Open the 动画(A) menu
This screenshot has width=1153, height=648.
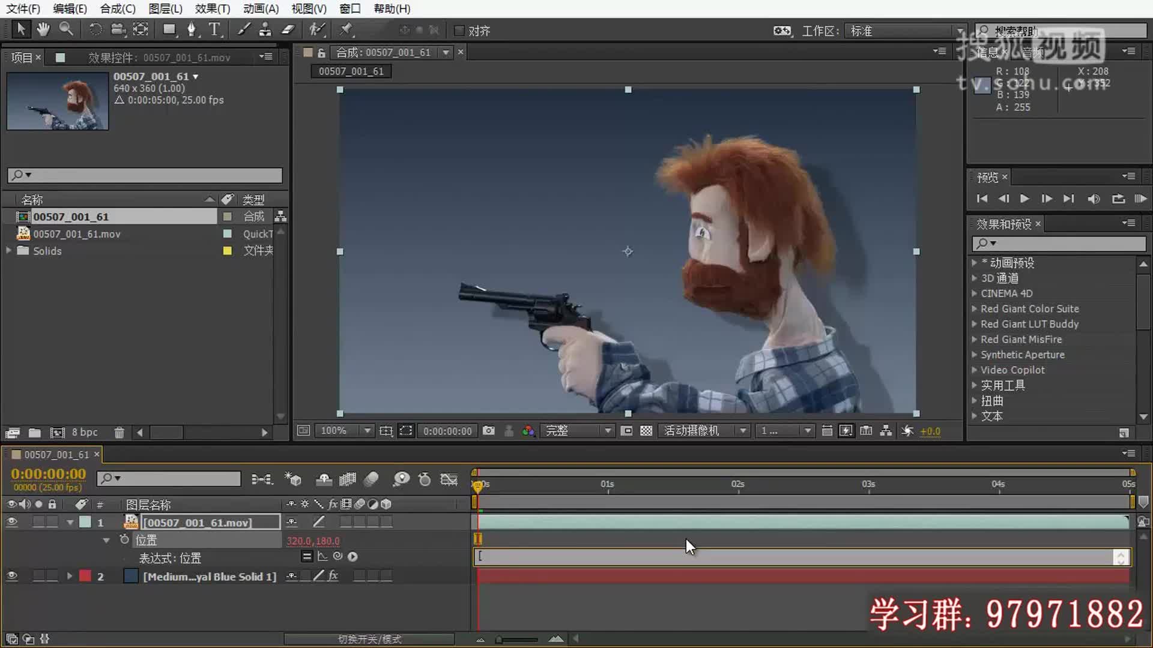tap(261, 8)
